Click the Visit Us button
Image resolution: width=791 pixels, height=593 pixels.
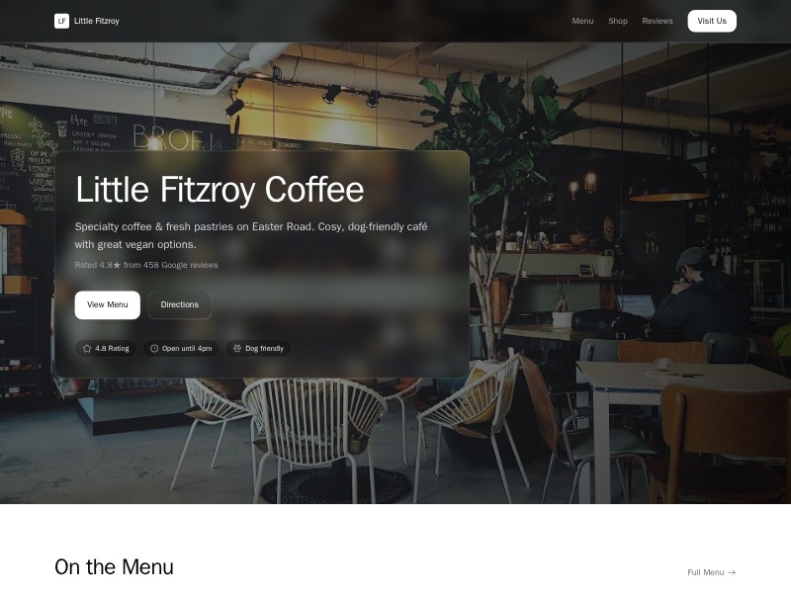pyautogui.click(x=712, y=21)
